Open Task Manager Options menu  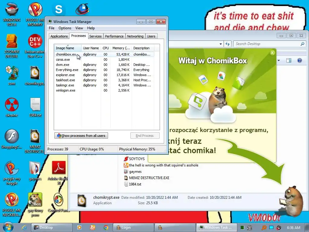pyautogui.click(x=65, y=28)
